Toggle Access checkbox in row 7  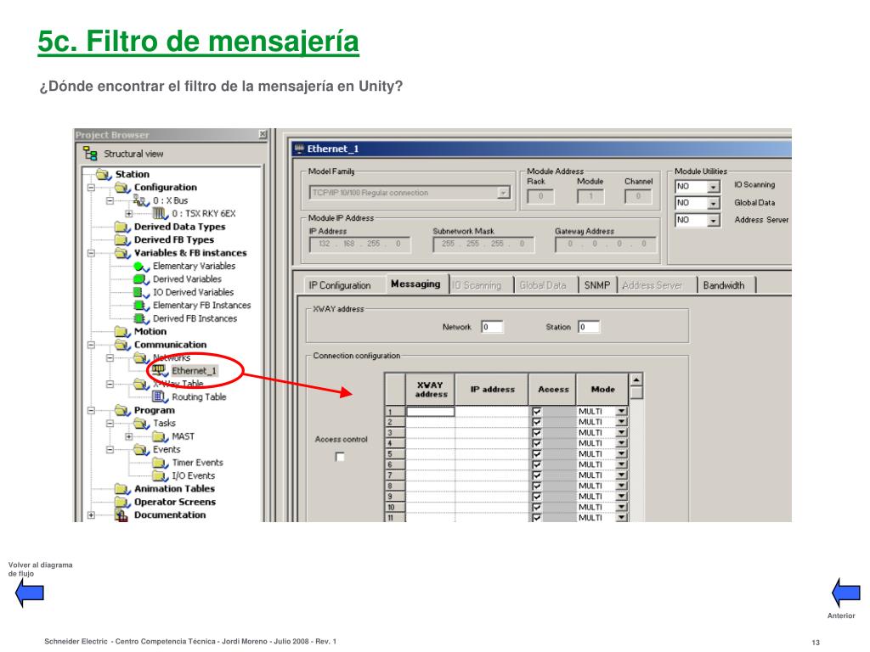pos(537,475)
